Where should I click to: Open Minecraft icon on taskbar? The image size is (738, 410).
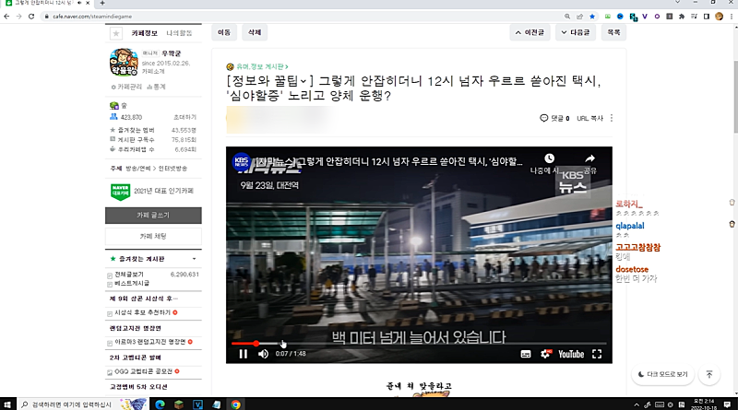coord(178,404)
